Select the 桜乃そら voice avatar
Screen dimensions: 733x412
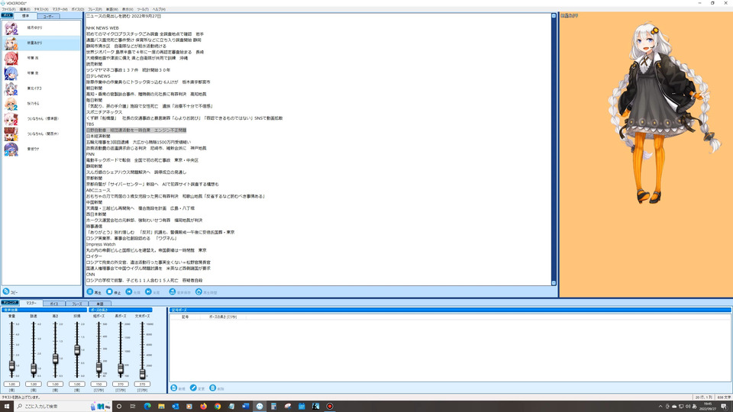pos(11,104)
